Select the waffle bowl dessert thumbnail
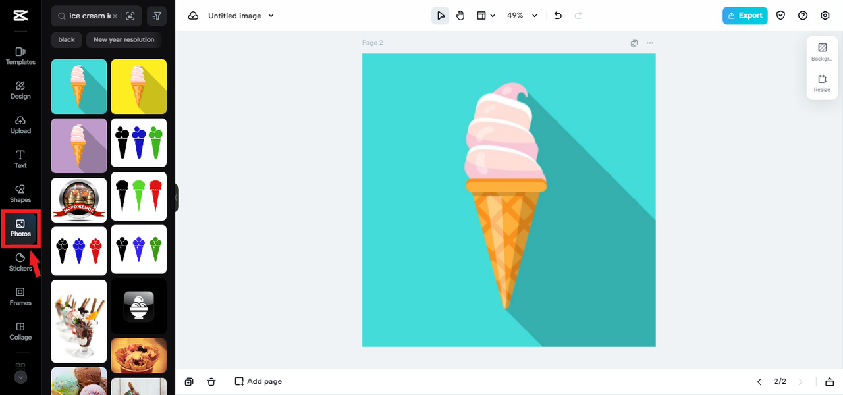The image size is (843, 395). pos(139,355)
